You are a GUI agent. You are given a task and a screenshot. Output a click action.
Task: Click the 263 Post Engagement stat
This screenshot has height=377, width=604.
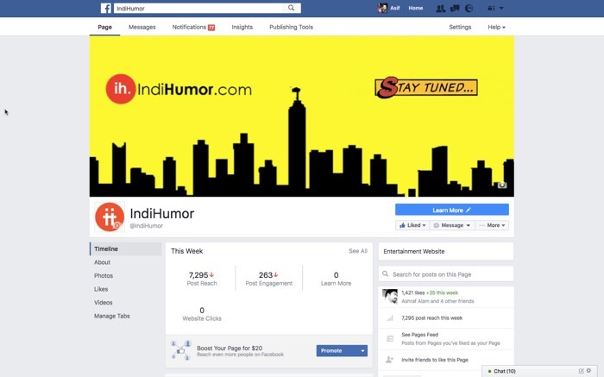(x=269, y=279)
